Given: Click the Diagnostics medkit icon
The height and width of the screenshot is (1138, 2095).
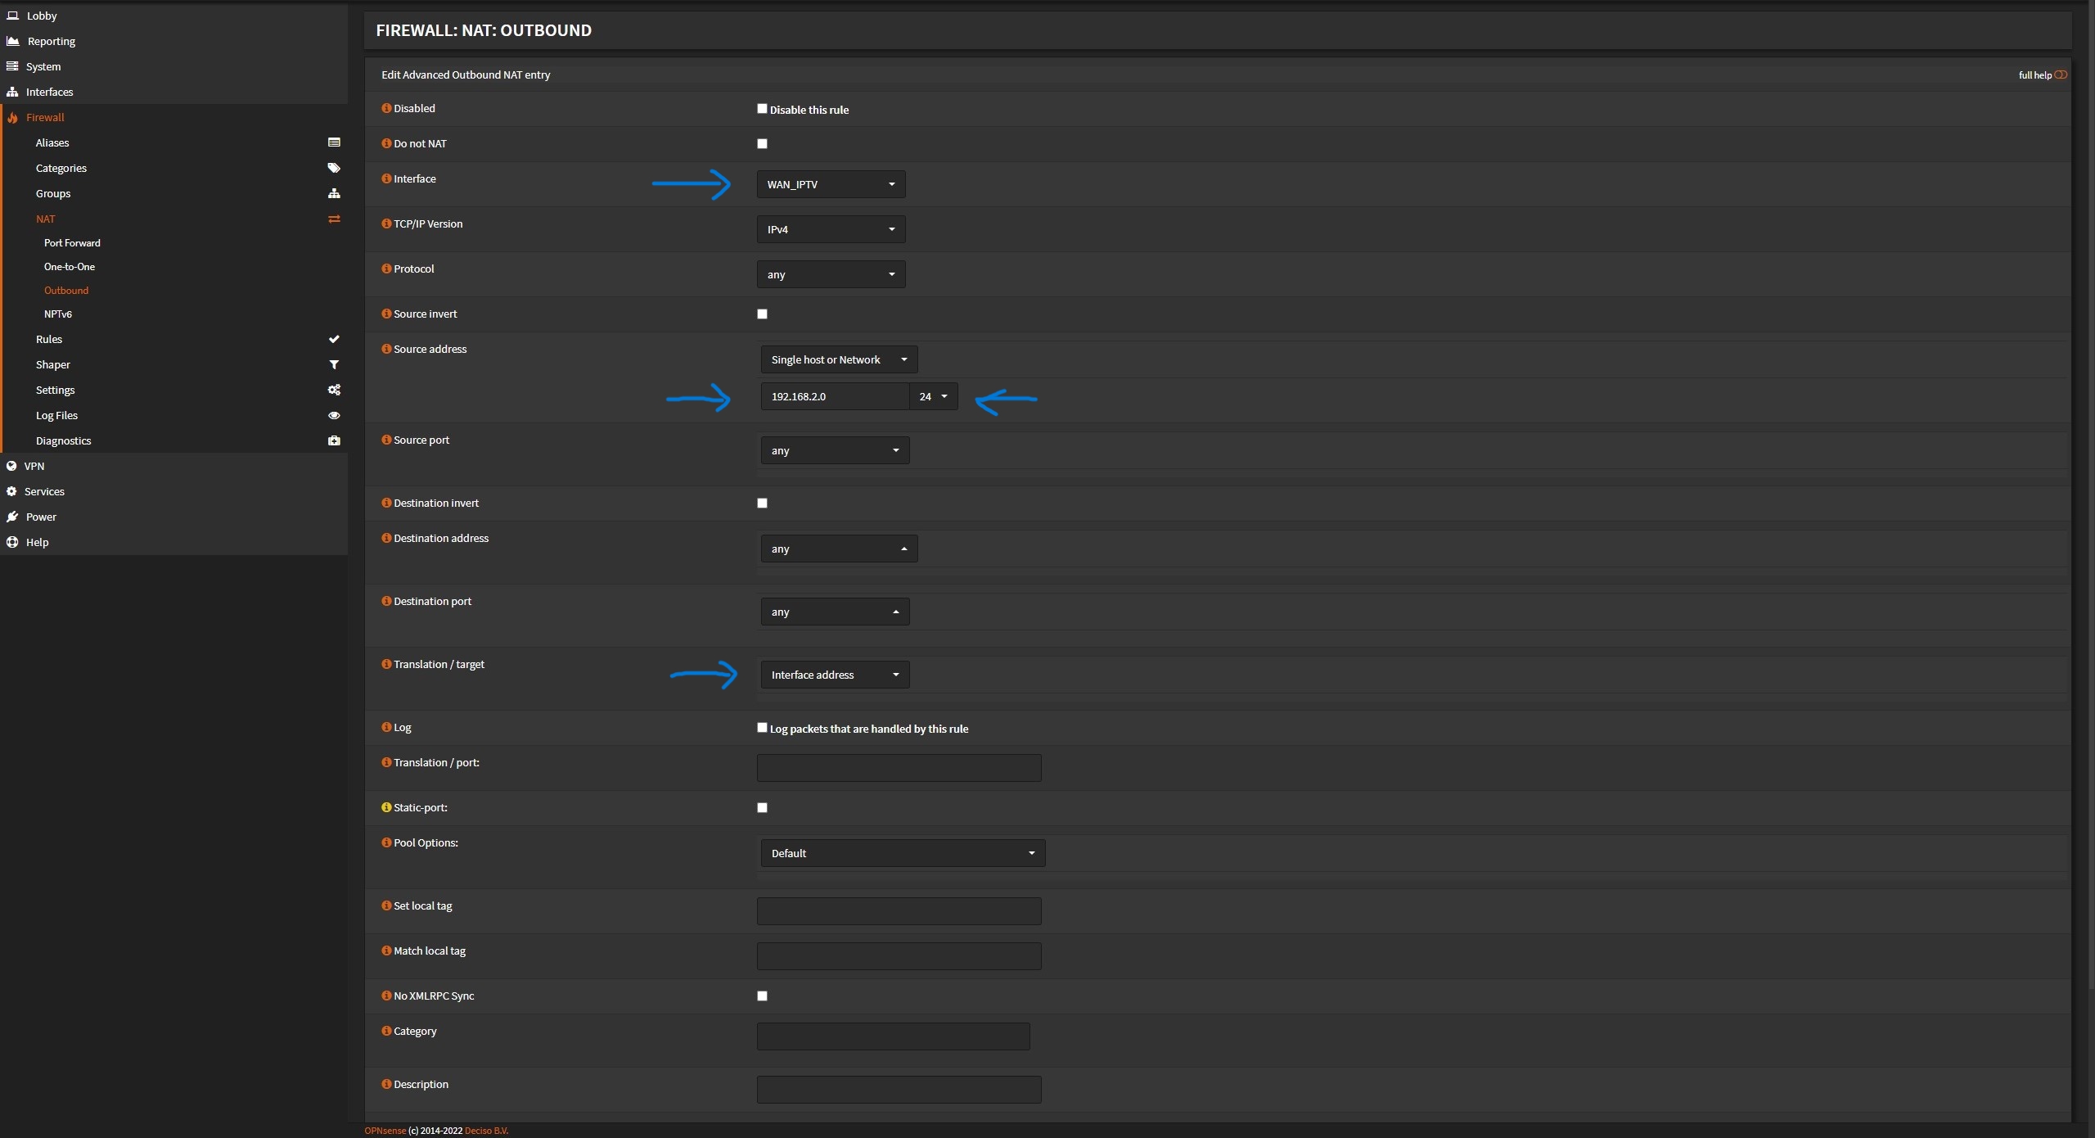Looking at the screenshot, I should click(x=334, y=440).
